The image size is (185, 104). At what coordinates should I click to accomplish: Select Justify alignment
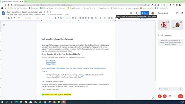[88, 18]
